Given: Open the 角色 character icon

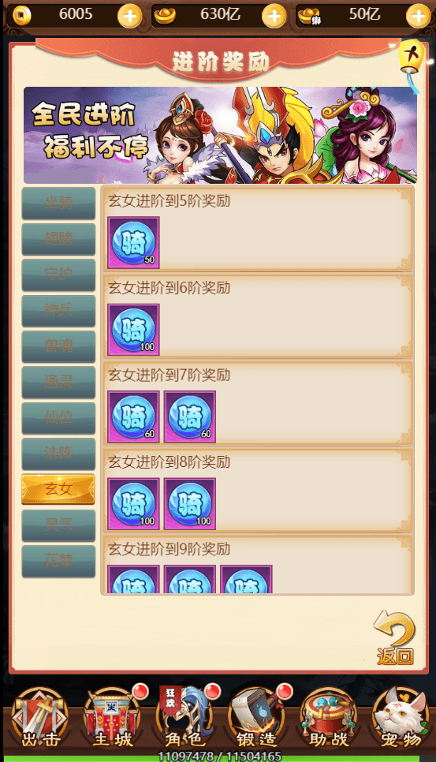Looking at the screenshot, I should click(x=184, y=719).
